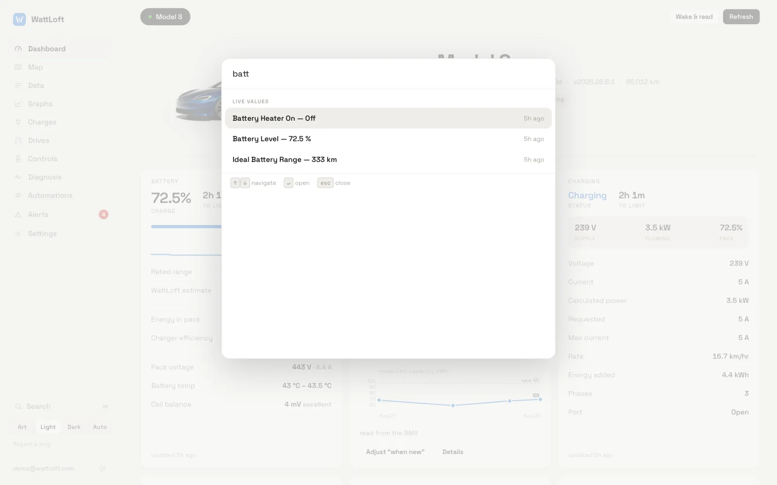This screenshot has width=777, height=485.
Task: Click the logout icon beside demo@wattloft.com
Action: (102, 469)
